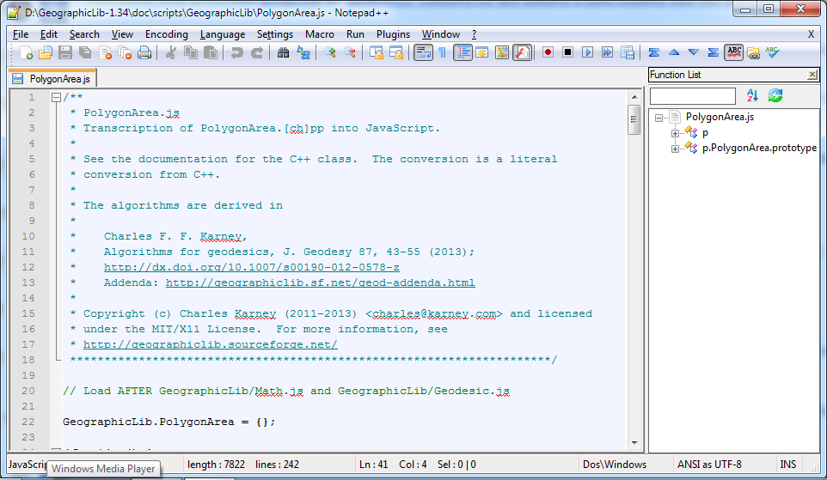The height and width of the screenshot is (480, 827).
Task: Close all documents icon
Action: (125, 52)
